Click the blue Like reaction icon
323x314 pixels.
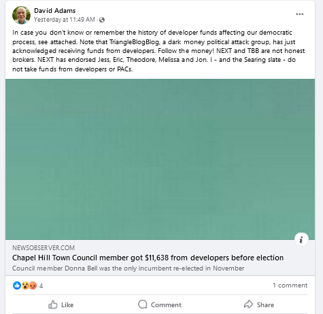coord(17,285)
